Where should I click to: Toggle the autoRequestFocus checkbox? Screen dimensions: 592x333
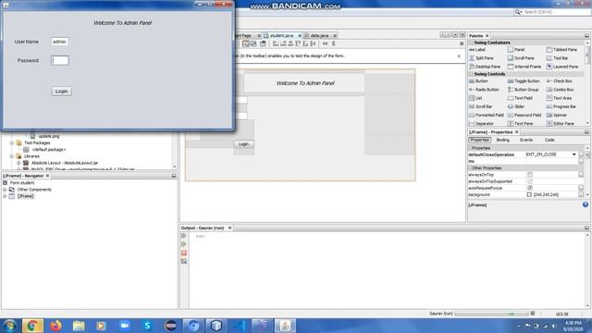[530, 188]
